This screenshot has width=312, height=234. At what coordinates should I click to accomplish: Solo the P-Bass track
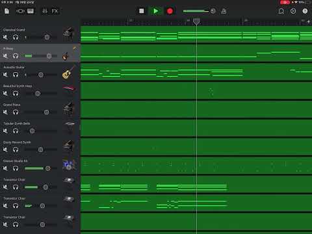(x=16, y=56)
